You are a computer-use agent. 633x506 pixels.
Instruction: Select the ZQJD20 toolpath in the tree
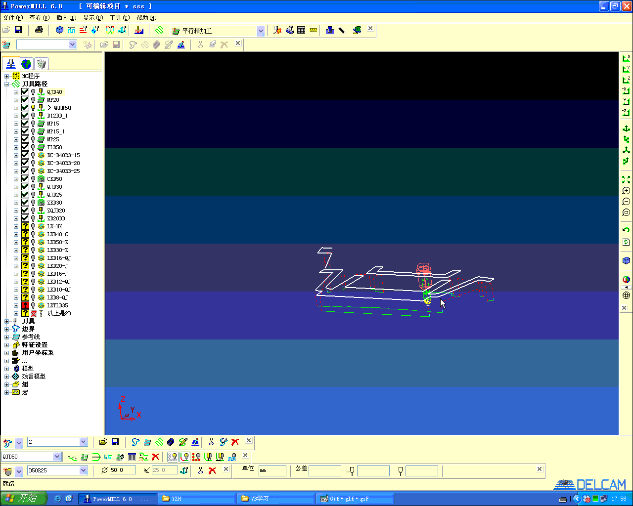pyautogui.click(x=56, y=211)
